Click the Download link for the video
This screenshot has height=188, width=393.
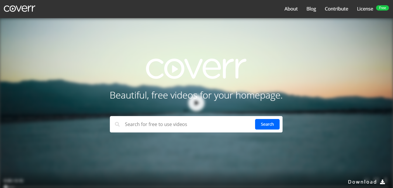[x=366, y=182]
